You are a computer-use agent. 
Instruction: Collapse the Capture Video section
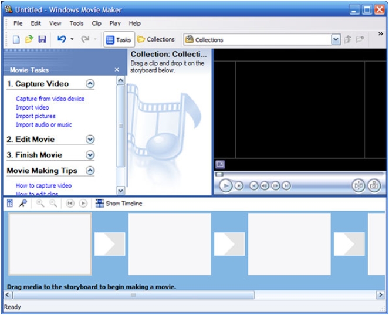(90, 84)
